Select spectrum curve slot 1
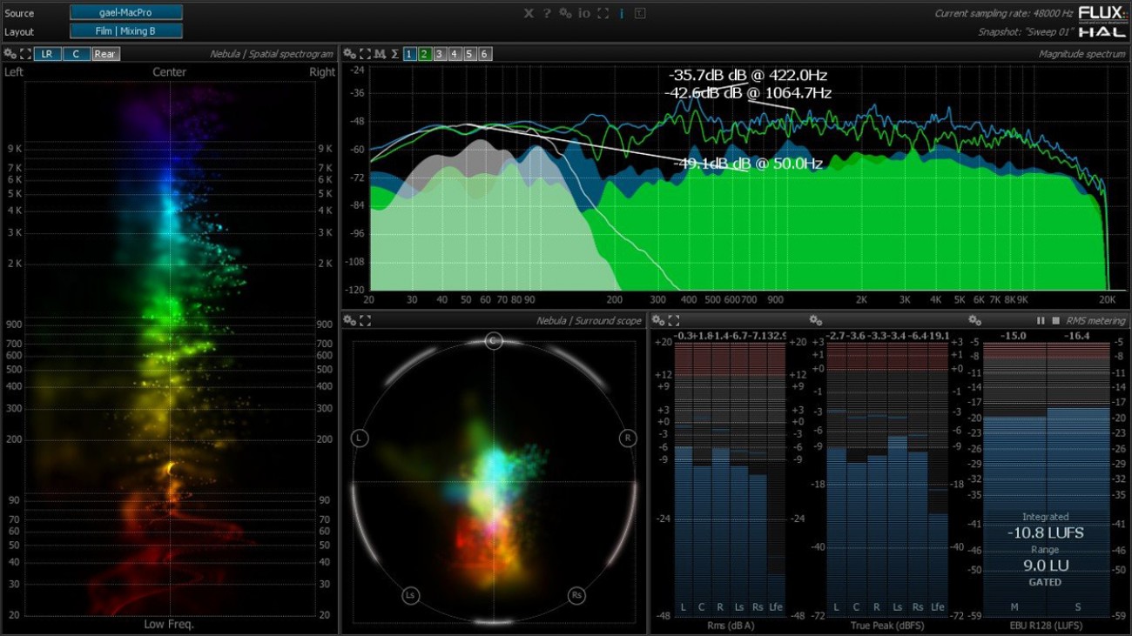Viewport: 1132px width, 636px height. [x=409, y=53]
